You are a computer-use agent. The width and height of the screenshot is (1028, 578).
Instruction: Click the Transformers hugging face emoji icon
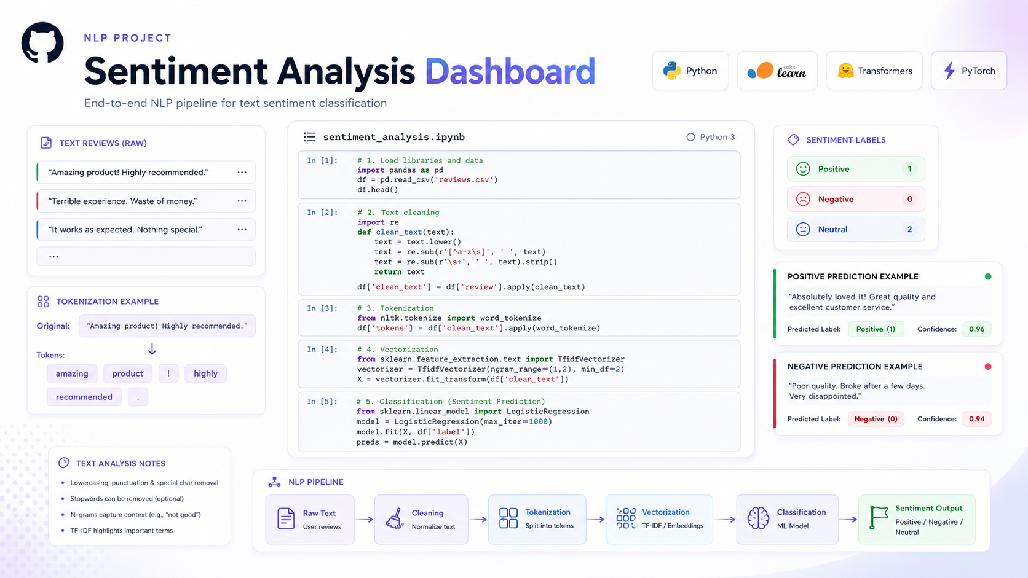846,71
